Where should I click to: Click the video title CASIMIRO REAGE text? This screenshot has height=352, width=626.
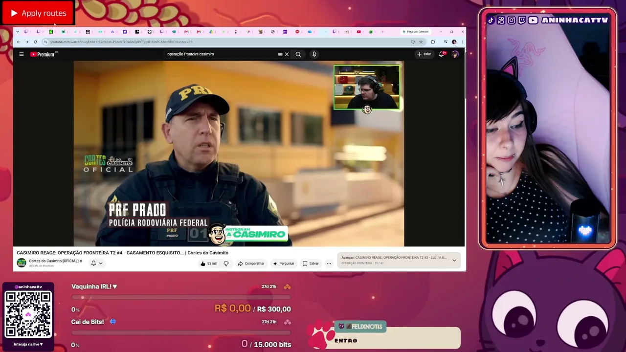(122, 253)
